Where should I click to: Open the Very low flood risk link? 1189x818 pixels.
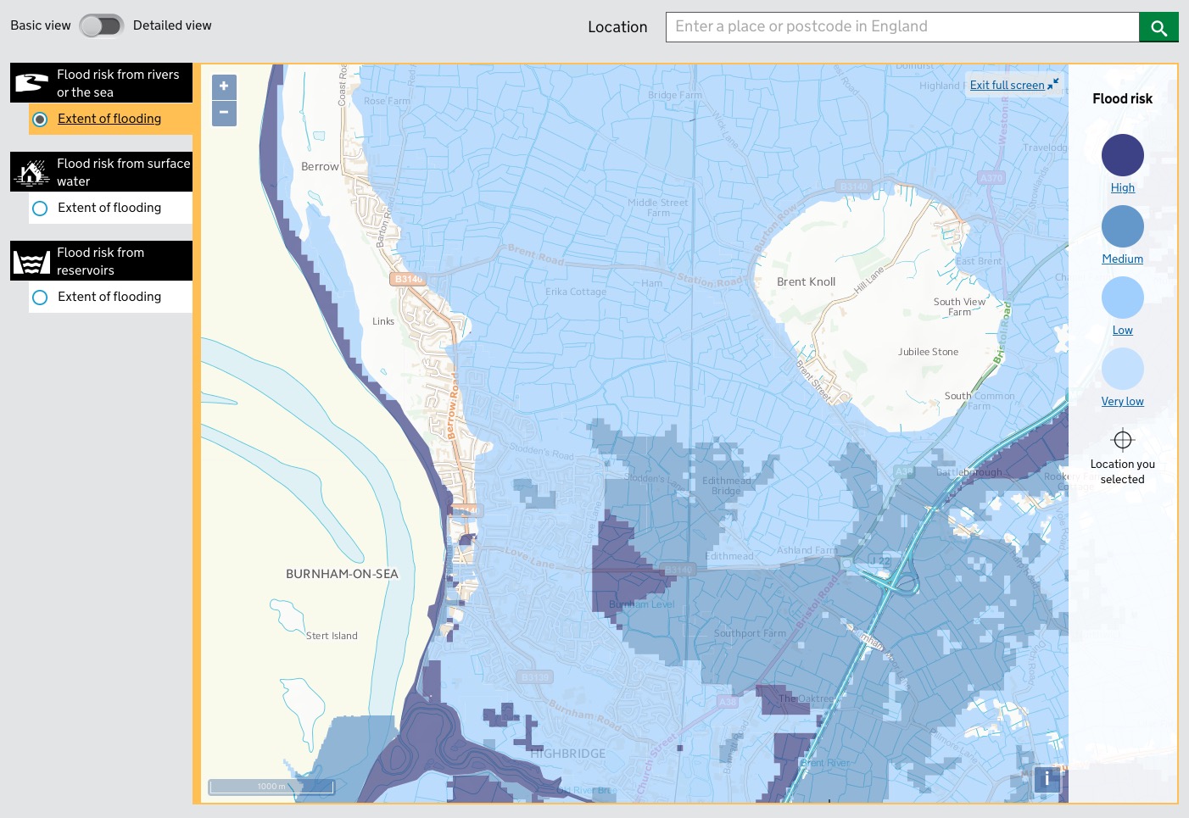[1122, 401]
